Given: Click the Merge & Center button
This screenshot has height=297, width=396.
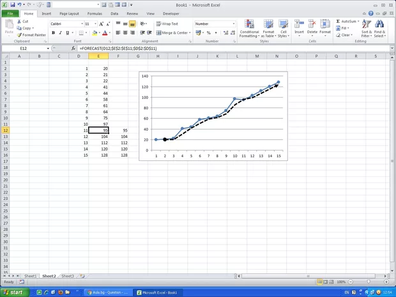Looking at the screenshot, I should 172,33.
